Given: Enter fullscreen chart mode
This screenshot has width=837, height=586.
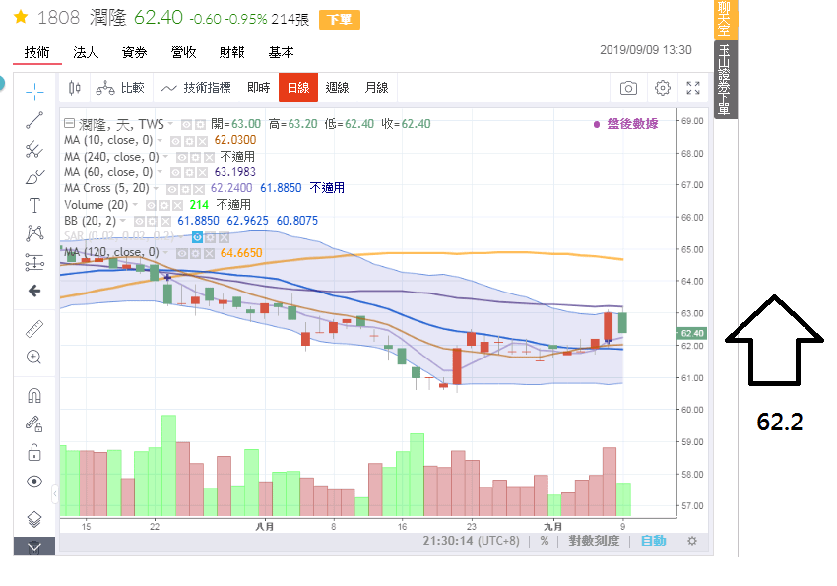Looking at the screenshot, I should pyautogui.click(x=693, y=88).
